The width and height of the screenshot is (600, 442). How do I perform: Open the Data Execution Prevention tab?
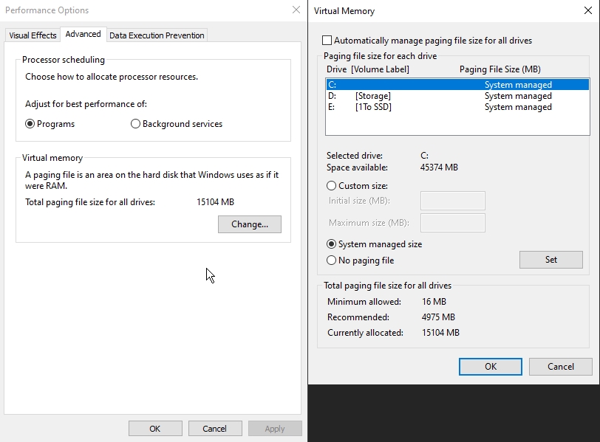(x=157, y=35)
